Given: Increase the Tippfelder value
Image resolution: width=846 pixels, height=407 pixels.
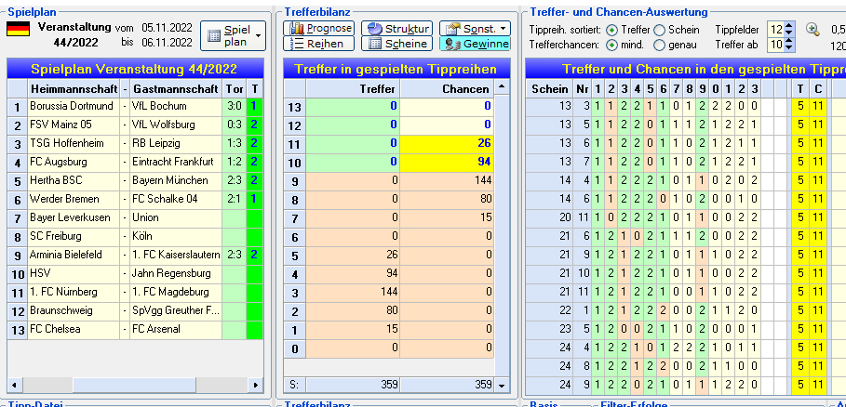Looking at the screenshot, I should tap(789, 25).
